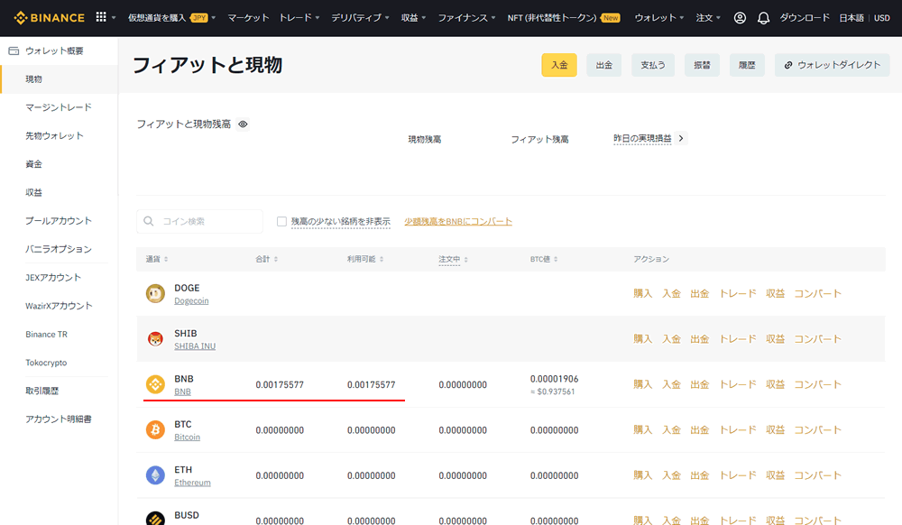Image resolution: width=902 pixels, height=525 pixels.
Task: Click the 振替 button
Action: pyautogui.click(x=702, y=65)
